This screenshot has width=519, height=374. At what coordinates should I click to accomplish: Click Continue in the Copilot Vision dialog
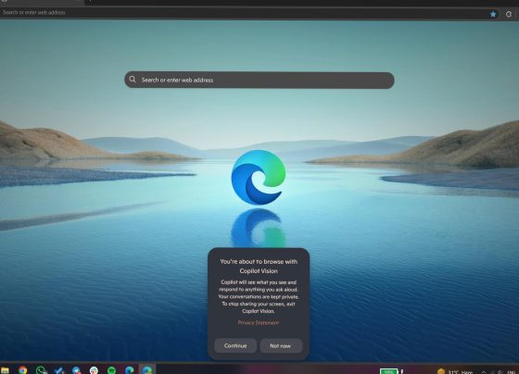click(235, 345)
